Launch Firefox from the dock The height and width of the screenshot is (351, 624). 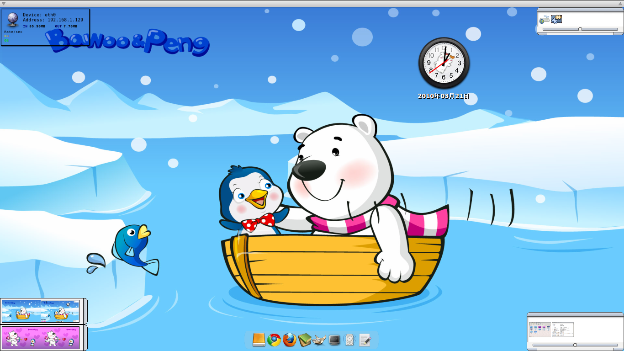tap(289, 340)
